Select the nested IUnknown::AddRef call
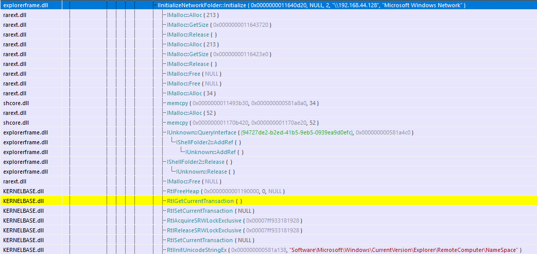This screenshot has width=537, height=254. [x=214, y=152]
